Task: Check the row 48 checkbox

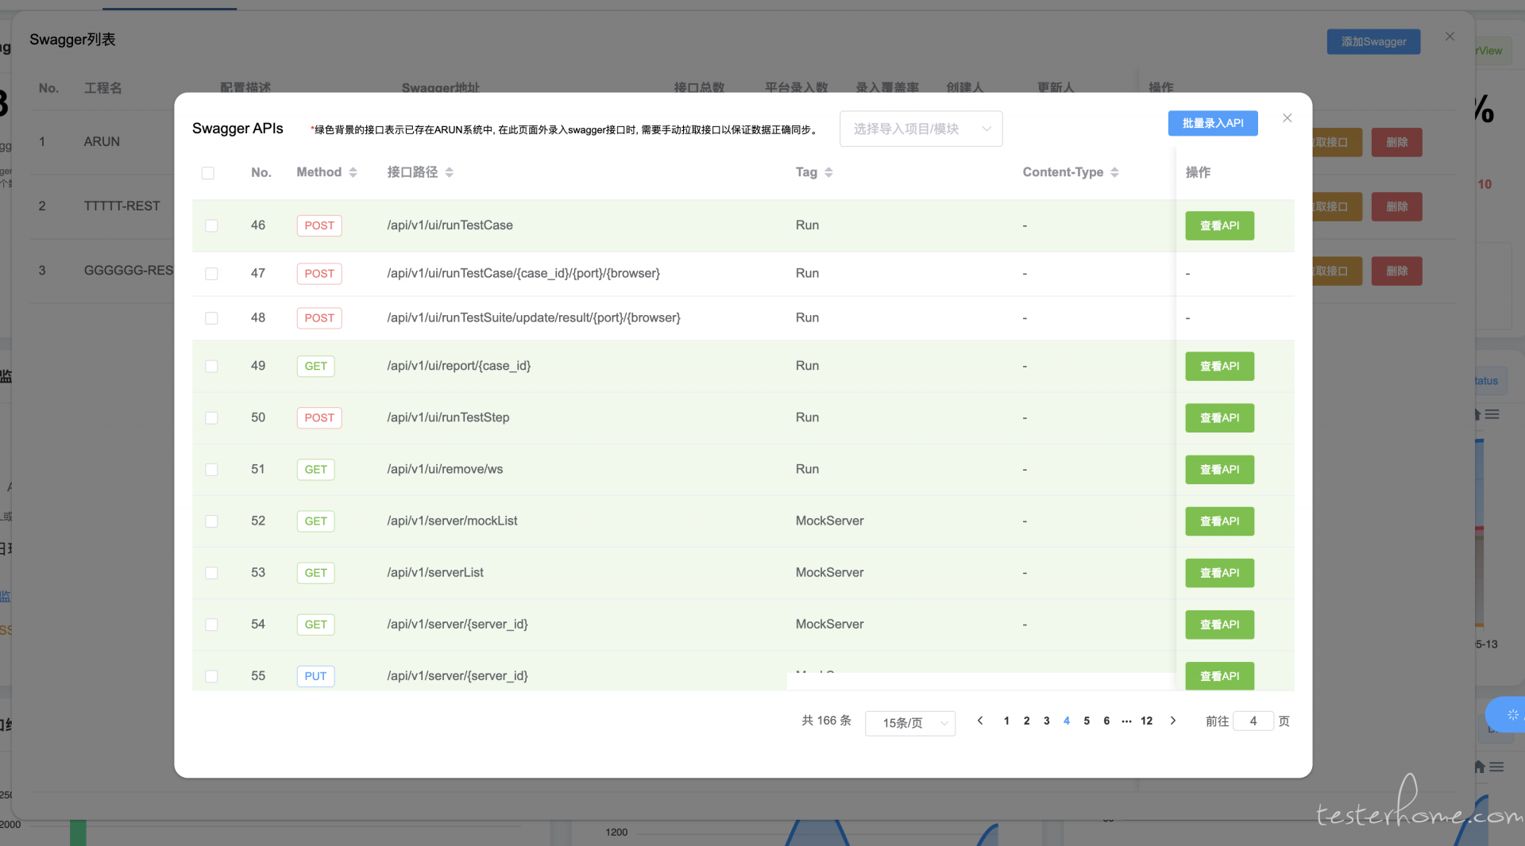Action: pyautogui.click(x=211, y=318)
